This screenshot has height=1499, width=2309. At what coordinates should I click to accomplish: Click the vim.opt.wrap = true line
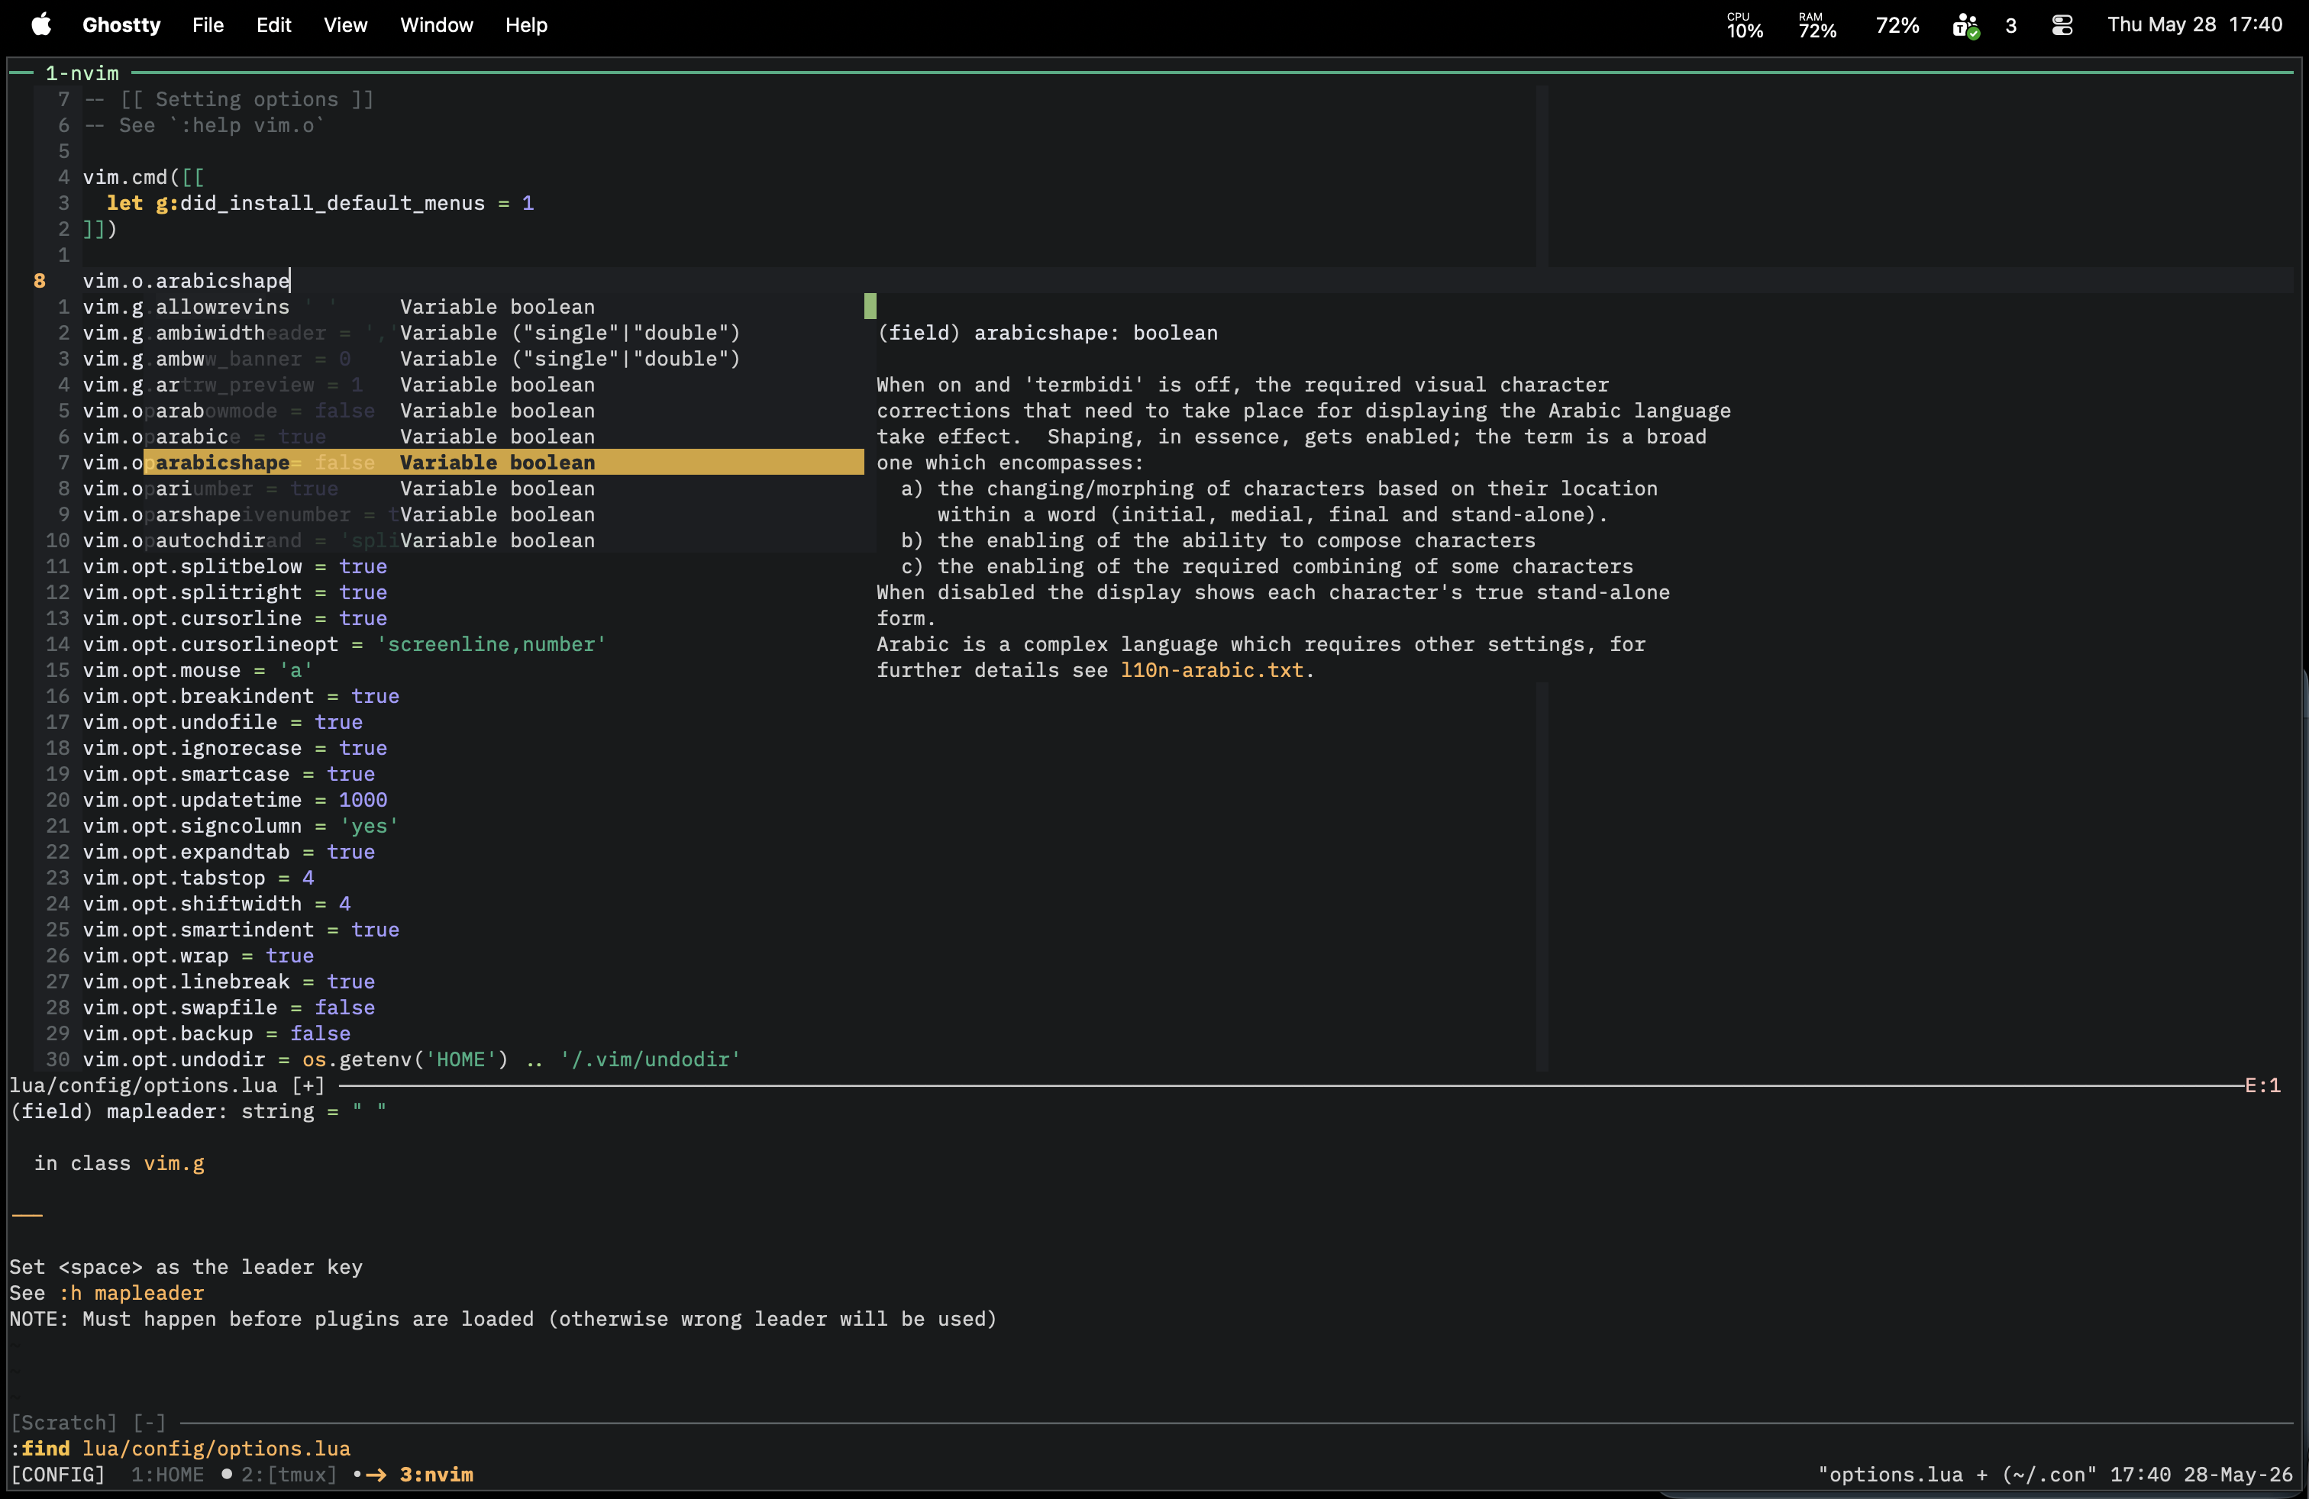(x=198, y=956)
